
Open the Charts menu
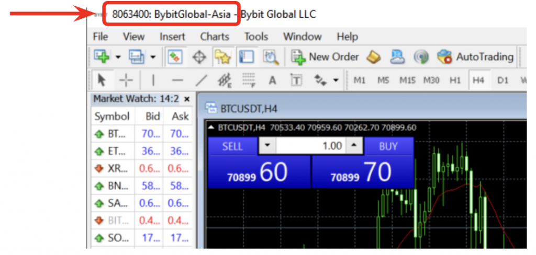pos(215,37)
